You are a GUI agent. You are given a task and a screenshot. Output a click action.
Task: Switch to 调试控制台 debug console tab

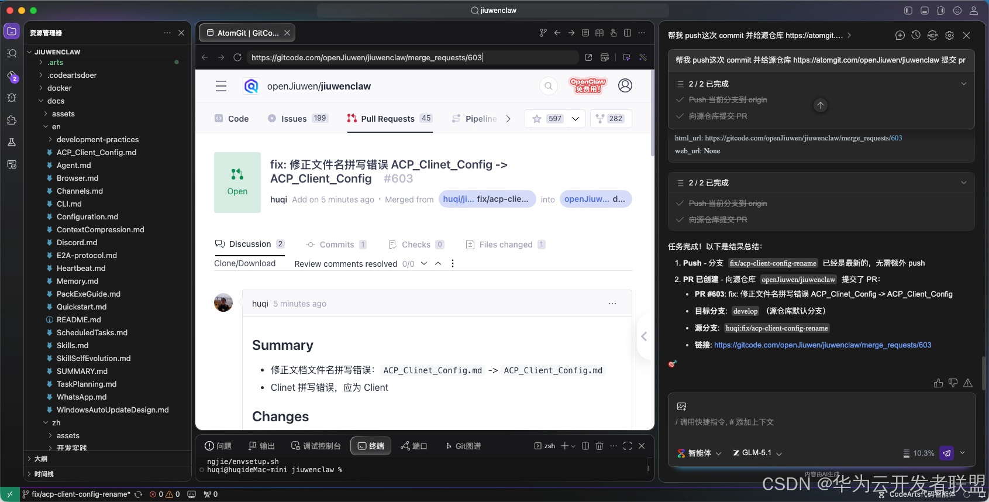[x=316, y=446]
